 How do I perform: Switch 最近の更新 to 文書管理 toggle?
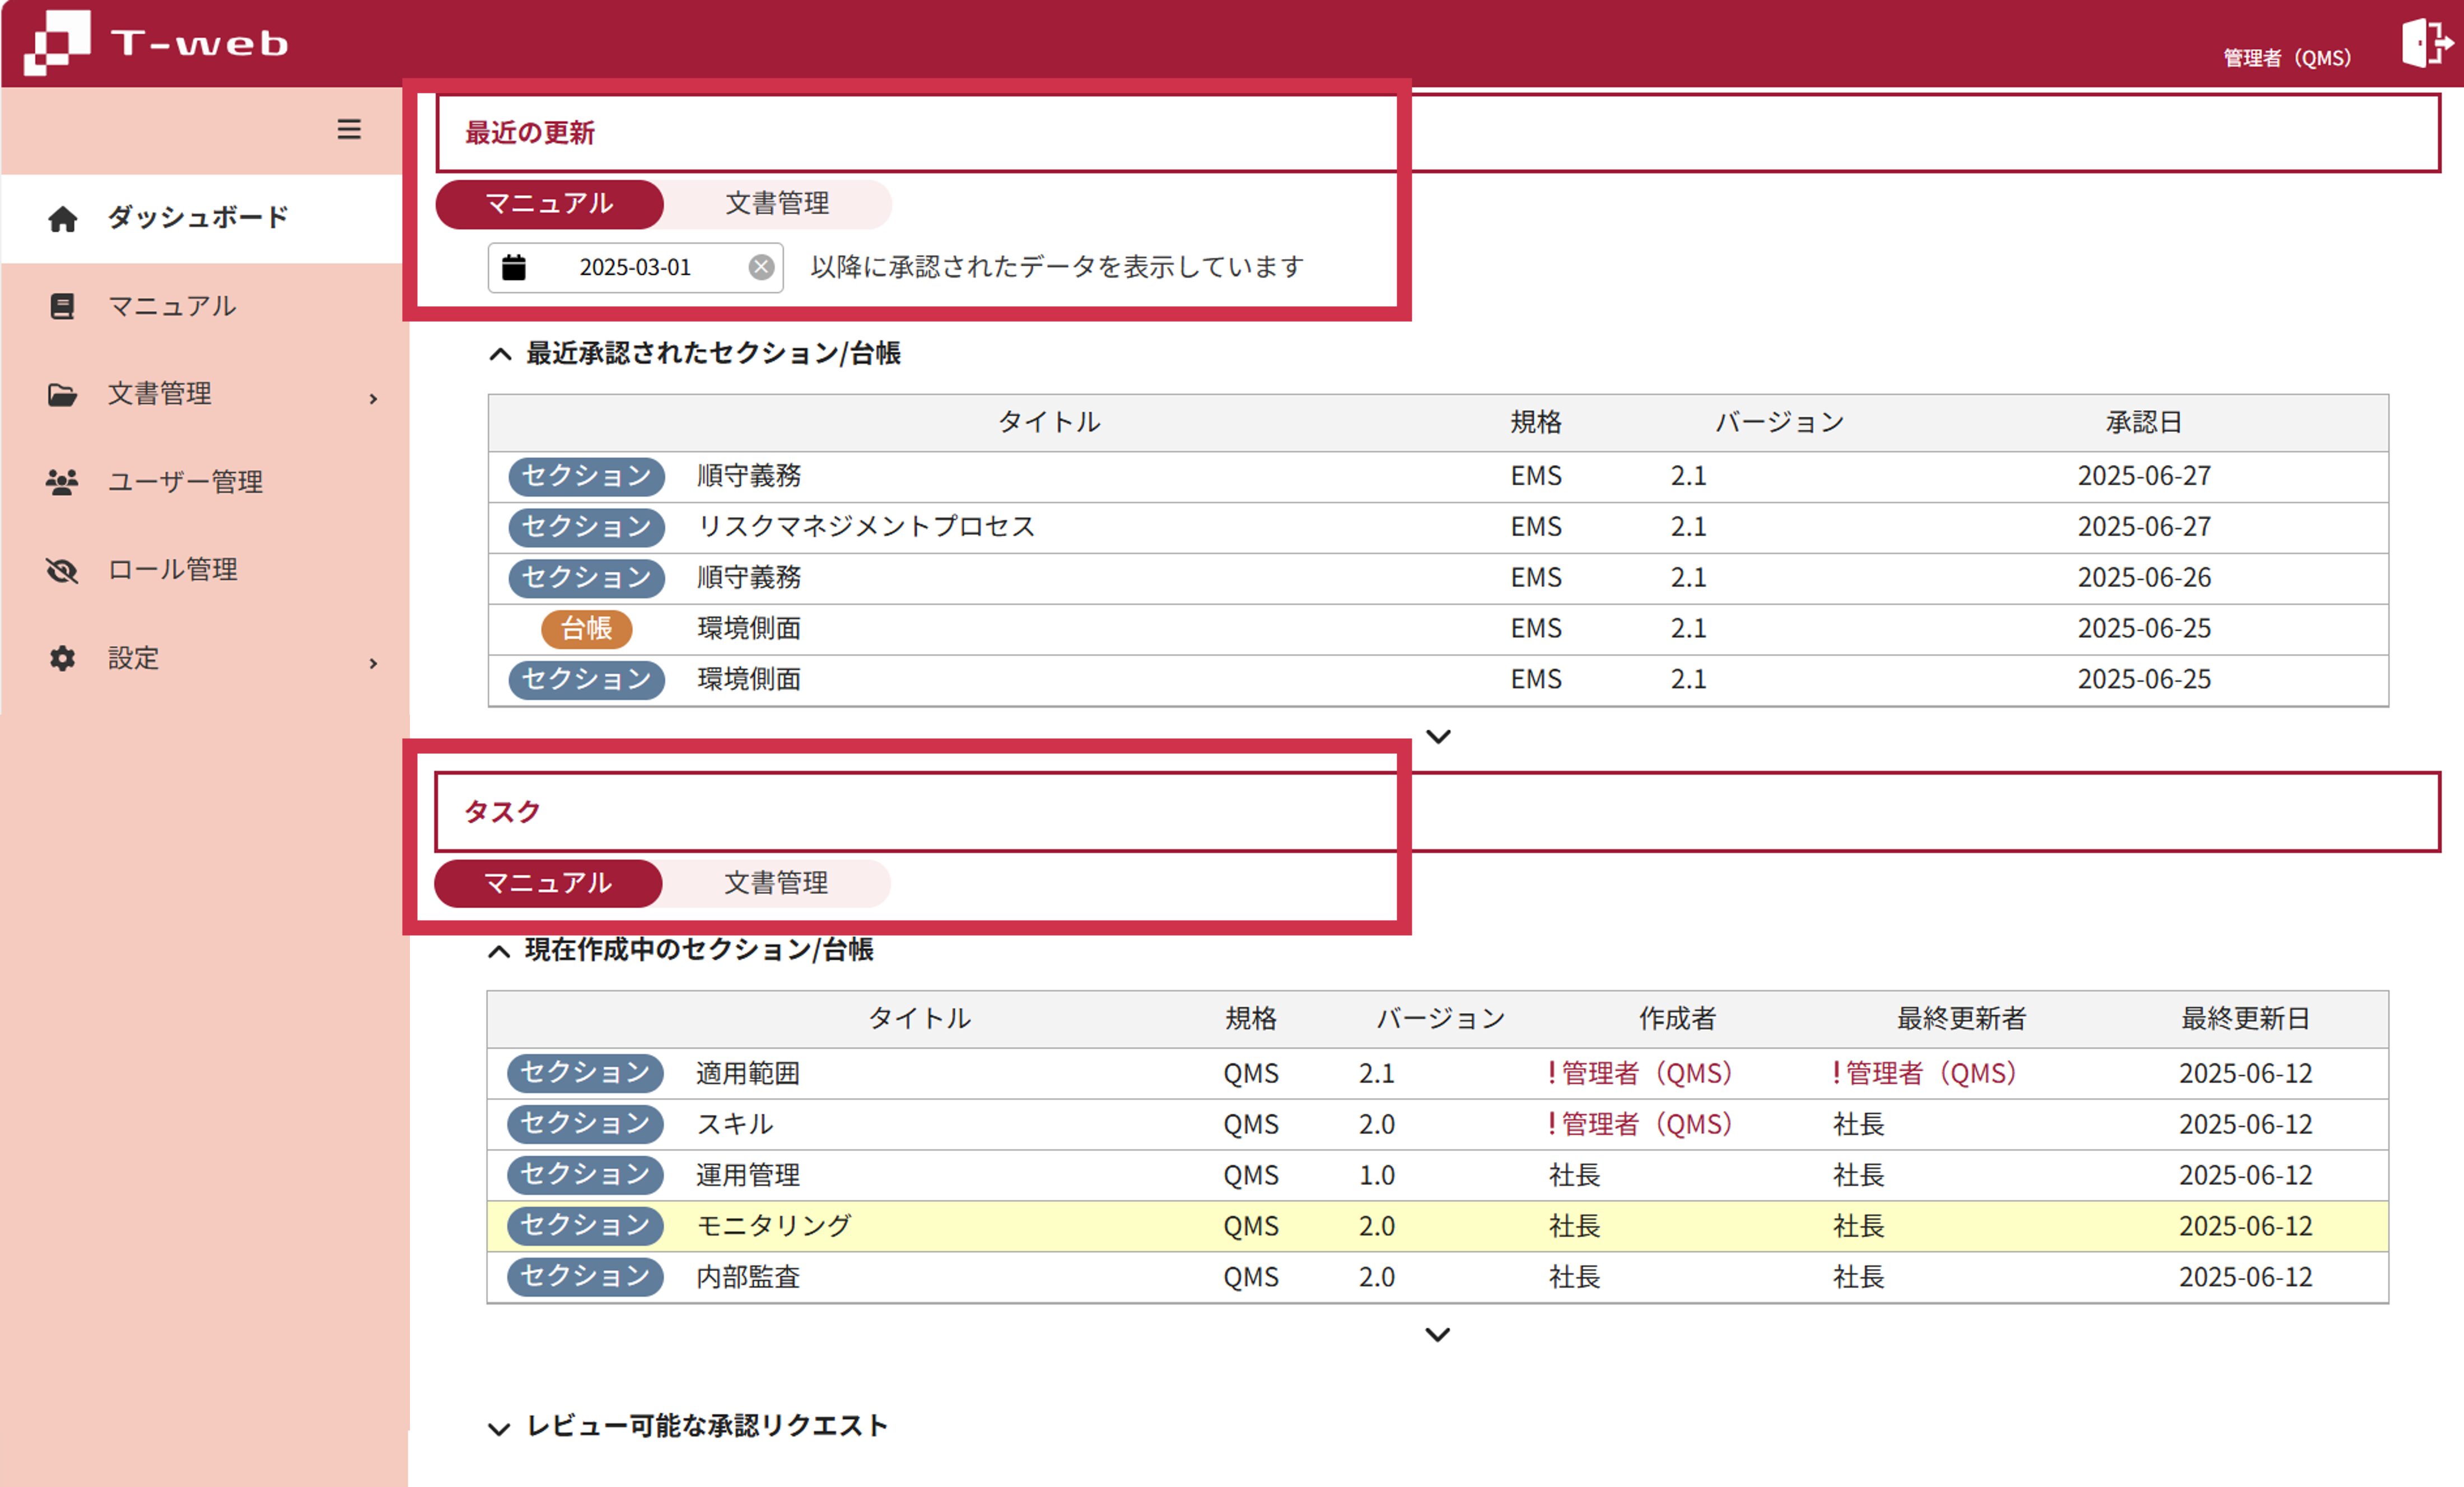point(776,204)
